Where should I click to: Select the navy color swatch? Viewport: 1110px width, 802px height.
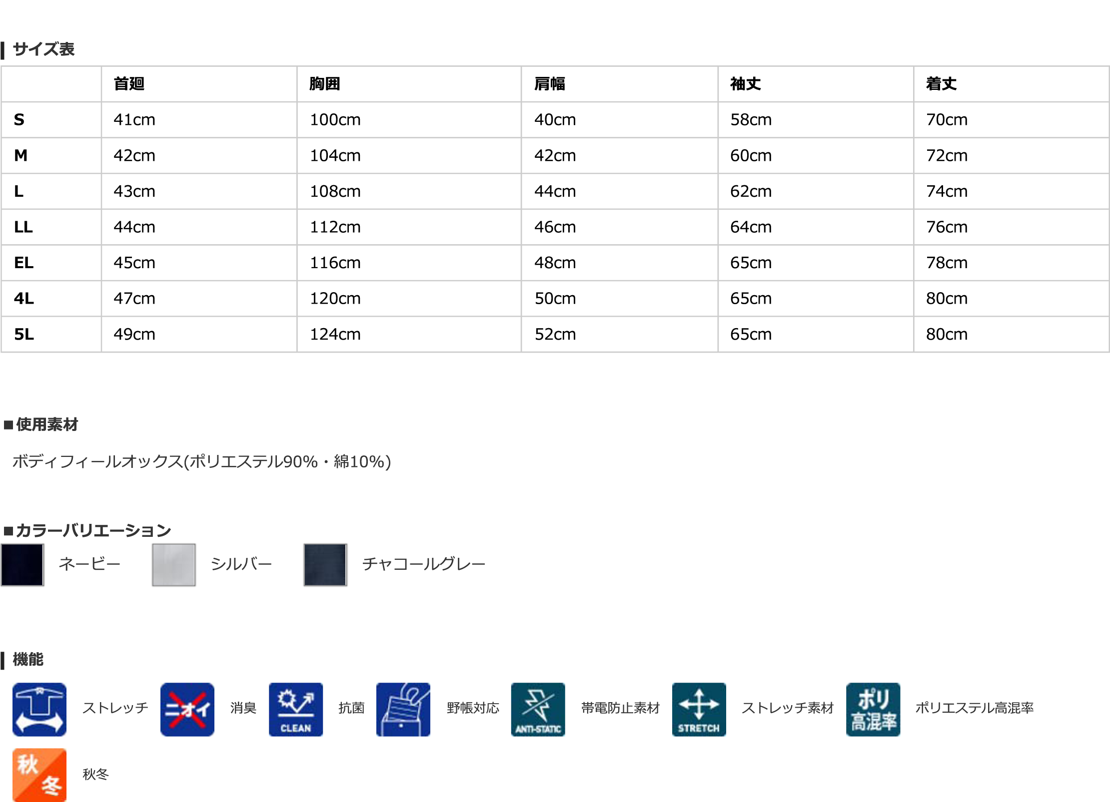click(22, 564)
